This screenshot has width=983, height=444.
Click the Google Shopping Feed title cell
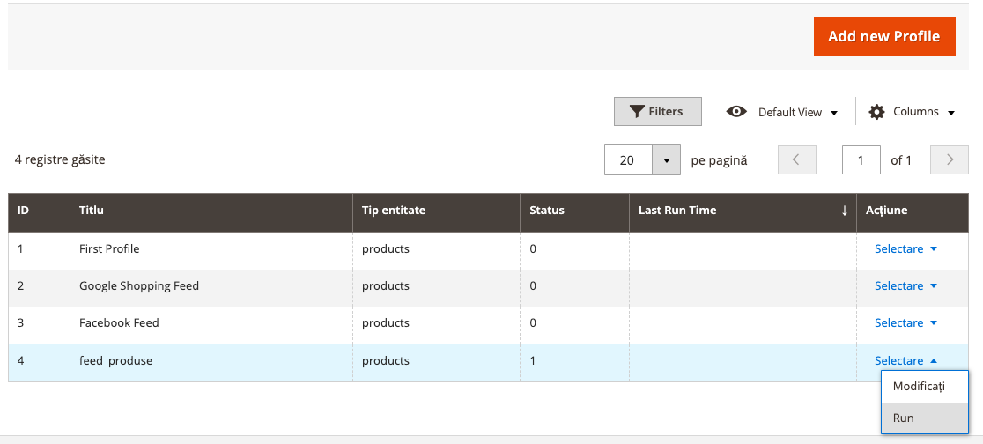pos(211,286)
